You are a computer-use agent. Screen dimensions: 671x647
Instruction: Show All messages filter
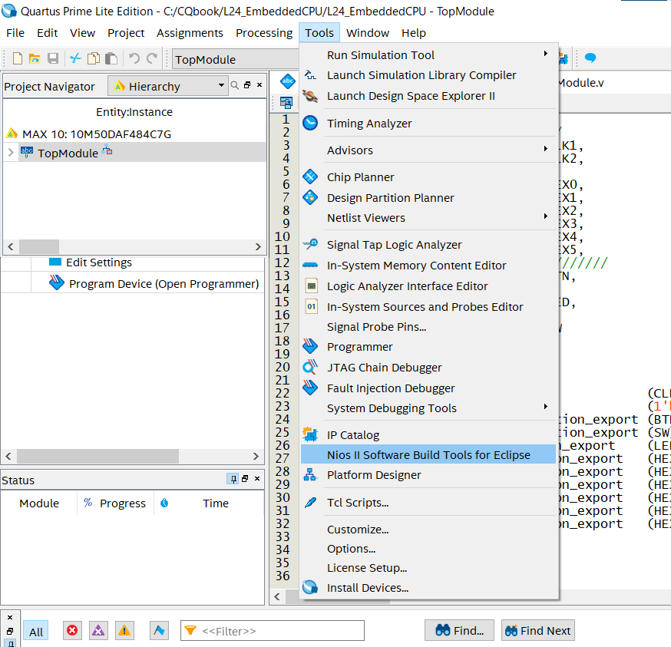point(36,632)
